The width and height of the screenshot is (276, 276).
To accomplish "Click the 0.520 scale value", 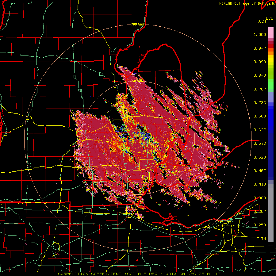I will coord(260,157).
